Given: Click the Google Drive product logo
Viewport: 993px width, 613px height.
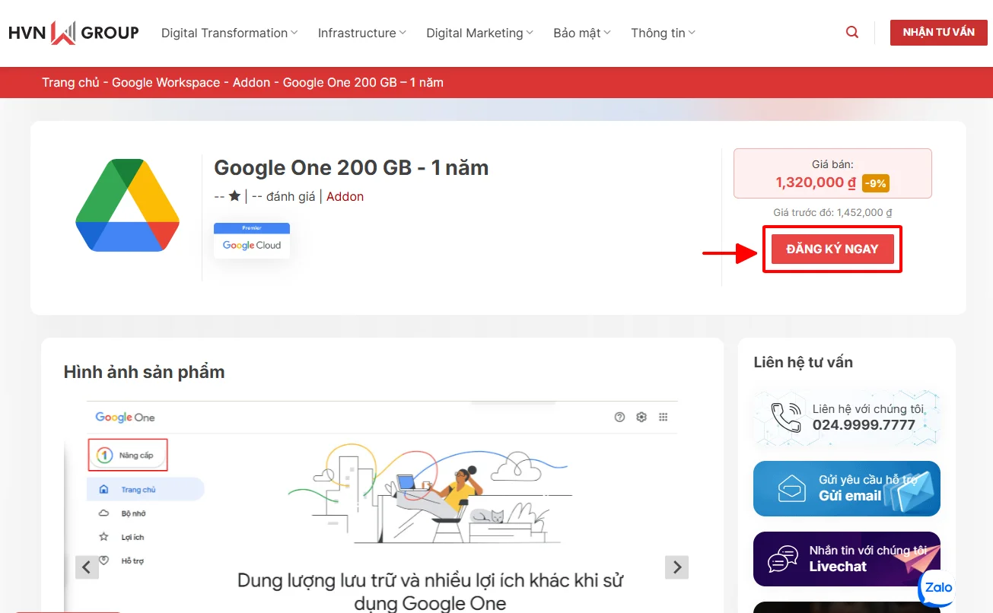Looking at the screenshot, I should tap(127, 205).
